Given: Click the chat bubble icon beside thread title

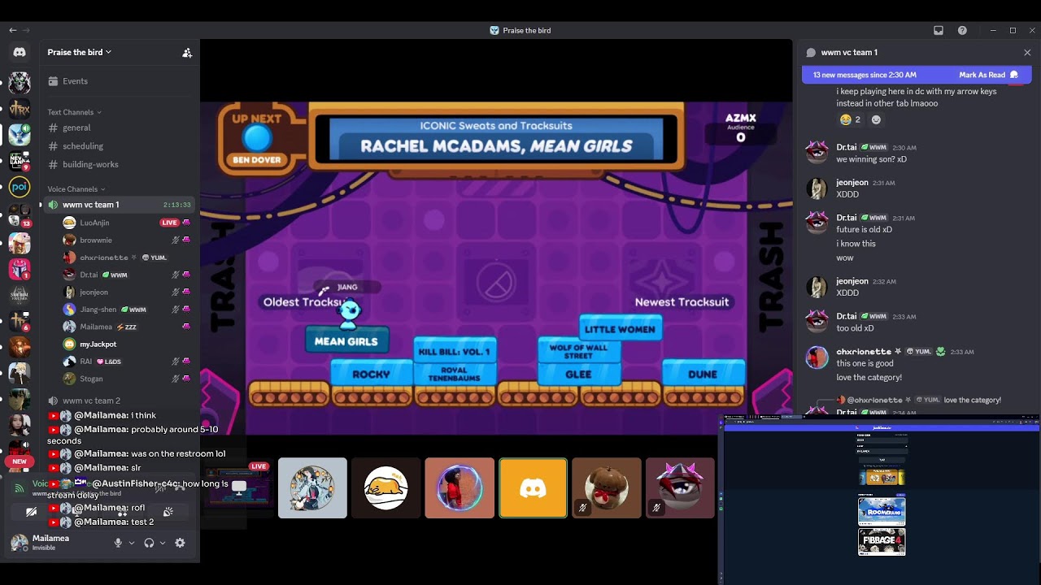Looking at the screenshot, I should click(x=810, y=53).
